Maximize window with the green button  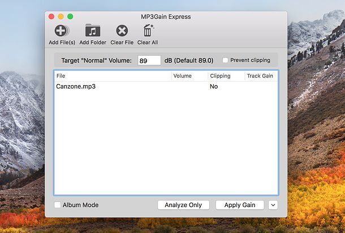(70, 16)
